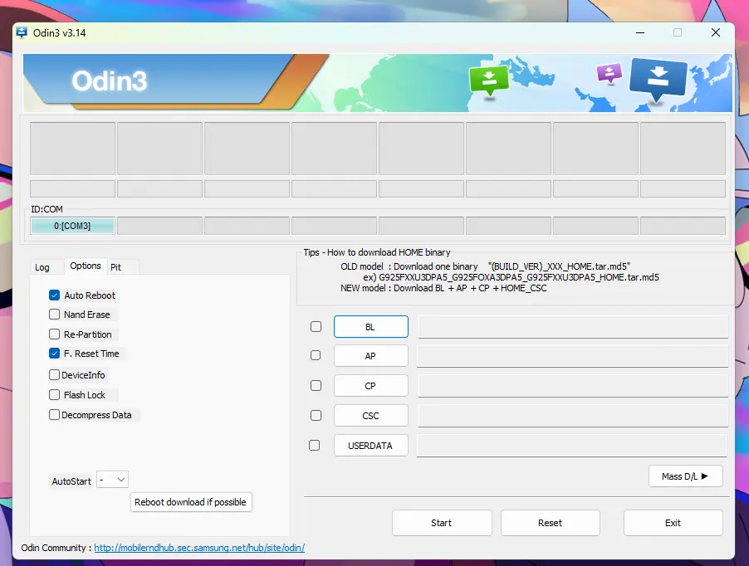Click the CSC file path field

pos(573,416)
